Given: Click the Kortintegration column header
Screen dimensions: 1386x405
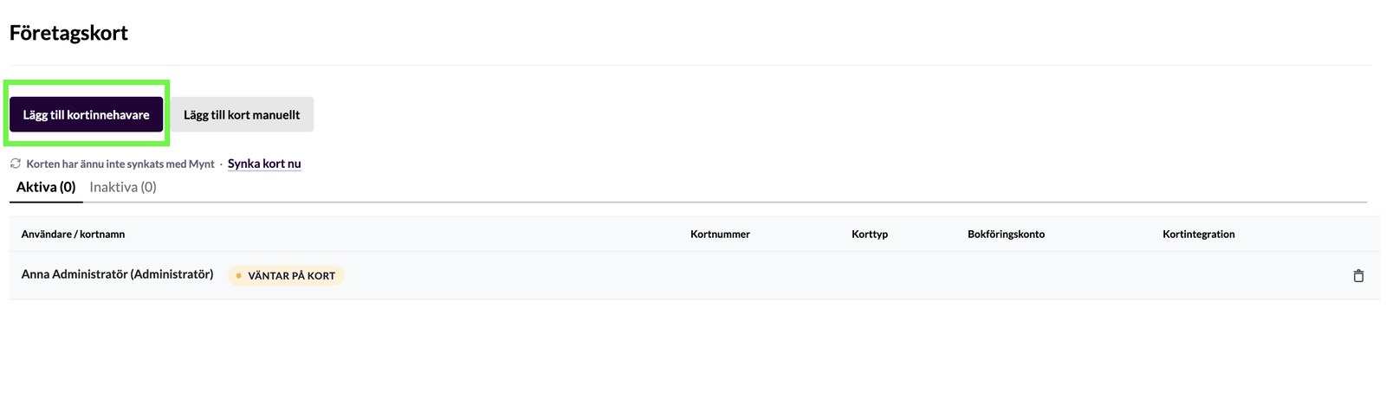Looking at the screenshot, I should click(1199, 235).
